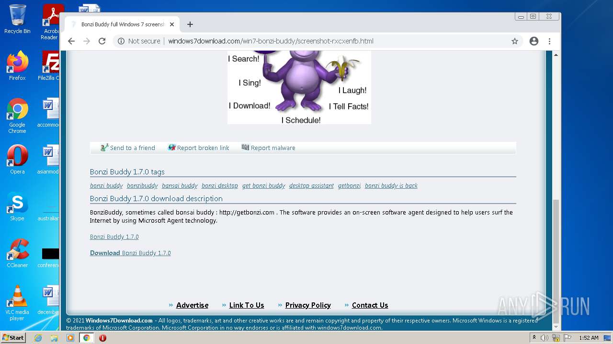
Task: Select the Google Chrome desktop icon
Action: (17, 116)
